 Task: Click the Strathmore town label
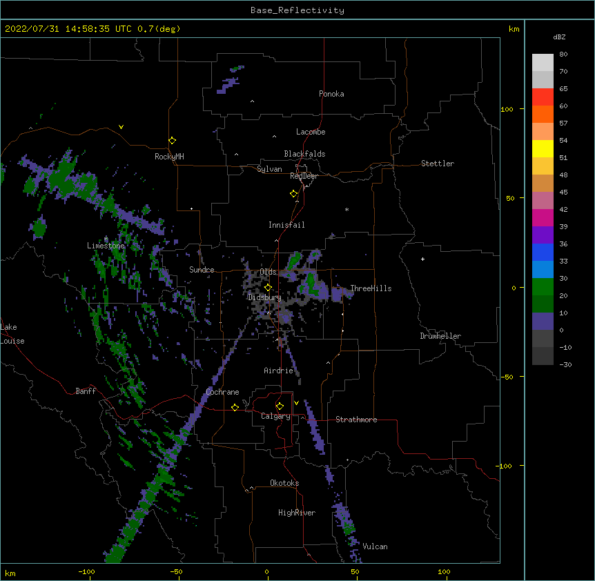coord(356,420)
